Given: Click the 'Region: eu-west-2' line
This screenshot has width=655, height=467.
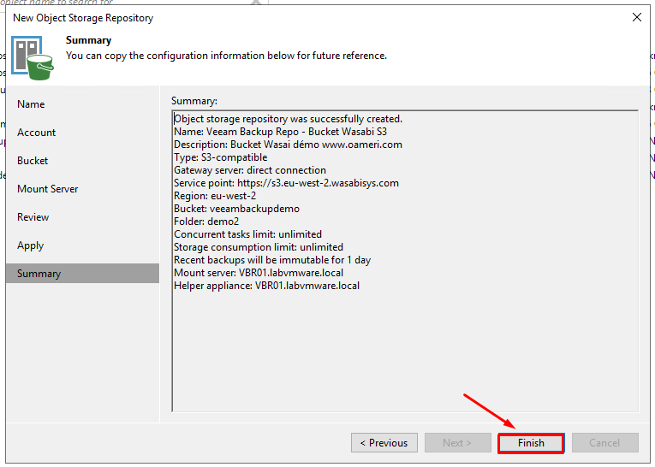Looking at the screenshot, I should (x=215, y=196).
